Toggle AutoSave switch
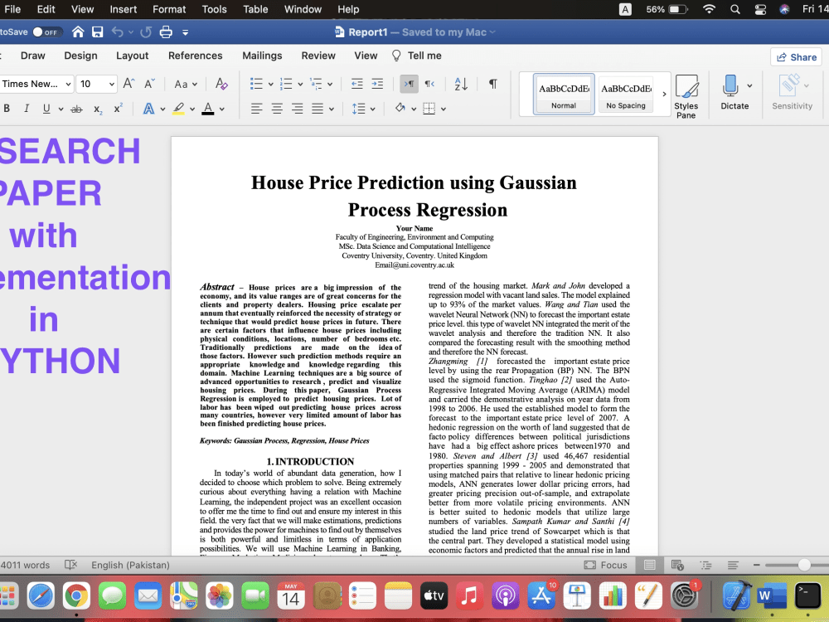 [x=46, y=32]
